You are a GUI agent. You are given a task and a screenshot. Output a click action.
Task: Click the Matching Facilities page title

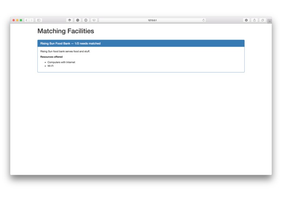pos(66,31)
